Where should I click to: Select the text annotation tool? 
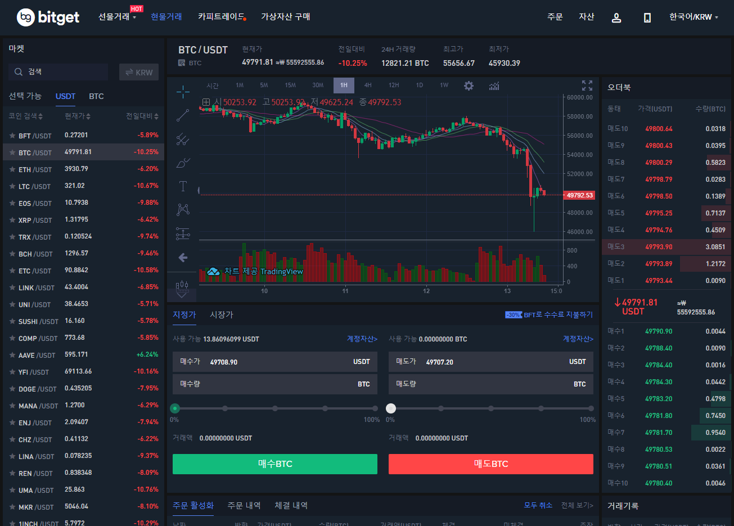[183, 186]
